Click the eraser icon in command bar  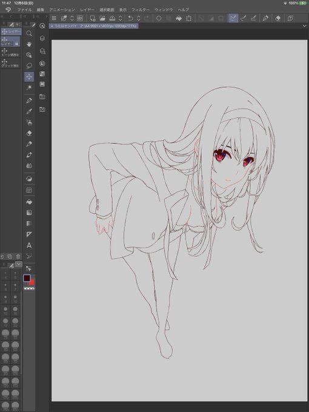click(277, 18)
